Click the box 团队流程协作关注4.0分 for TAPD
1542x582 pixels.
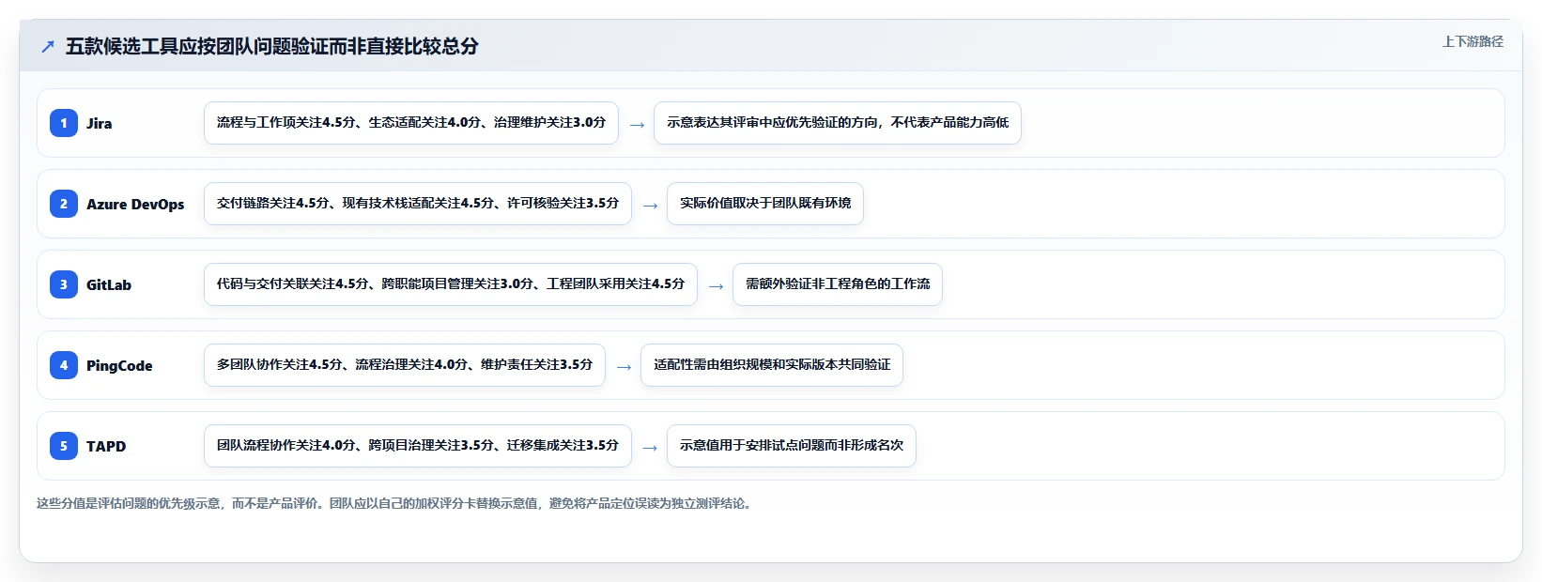(418, 446)
